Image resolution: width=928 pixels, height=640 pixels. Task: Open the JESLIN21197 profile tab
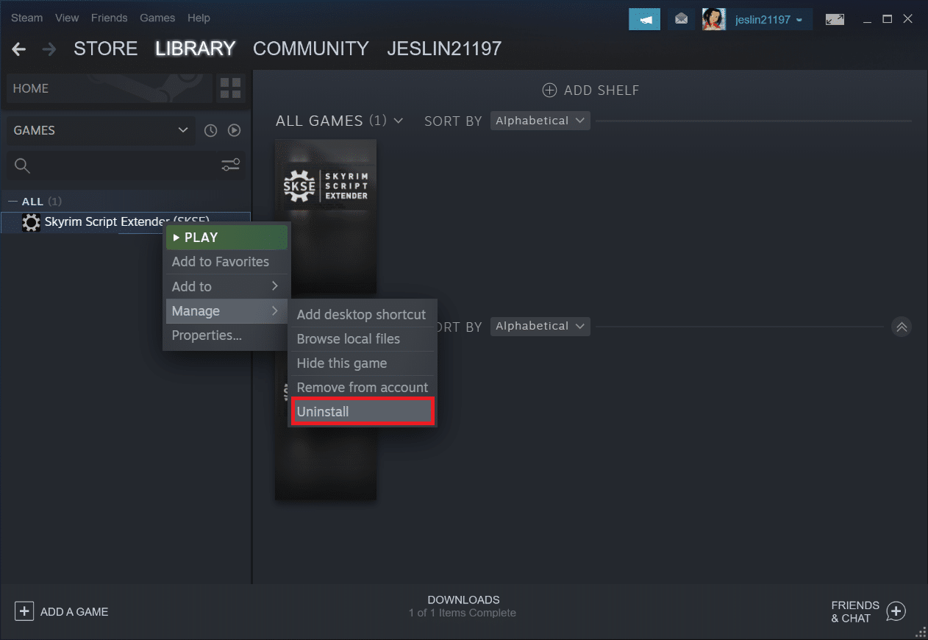pos(444,49)
